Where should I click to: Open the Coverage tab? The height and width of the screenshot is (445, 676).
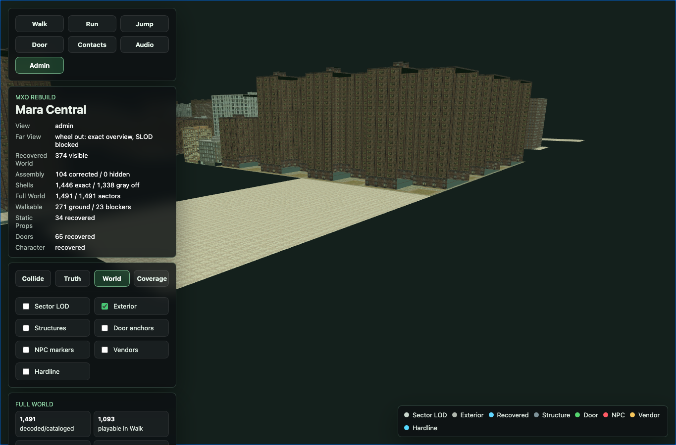(152, 278)
